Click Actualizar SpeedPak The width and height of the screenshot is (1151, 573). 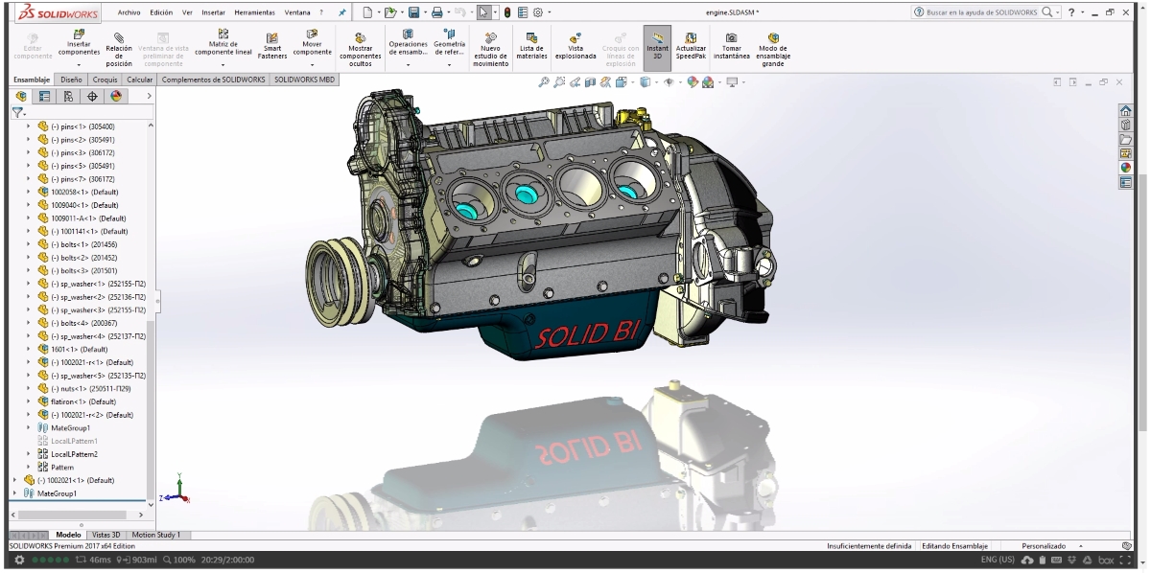tap(691, 45)
